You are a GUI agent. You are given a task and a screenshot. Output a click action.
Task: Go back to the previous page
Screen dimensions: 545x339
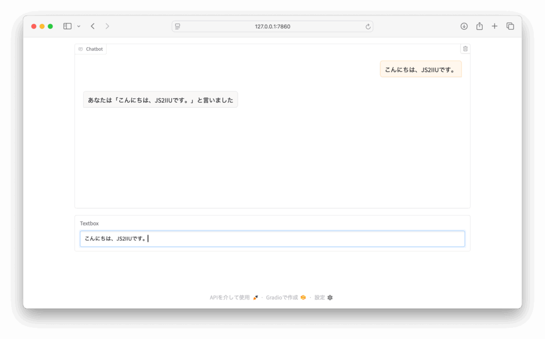point(93,26)
